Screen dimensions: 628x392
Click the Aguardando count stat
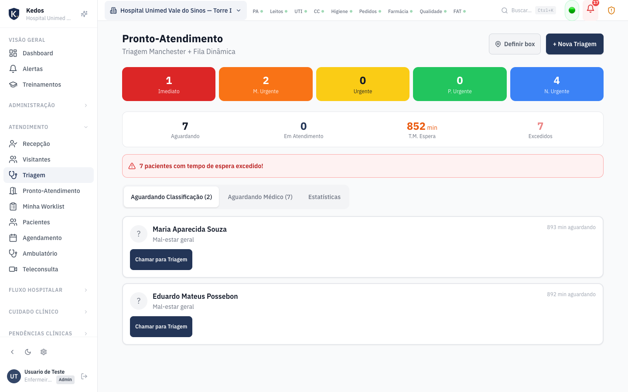(185, 130)
